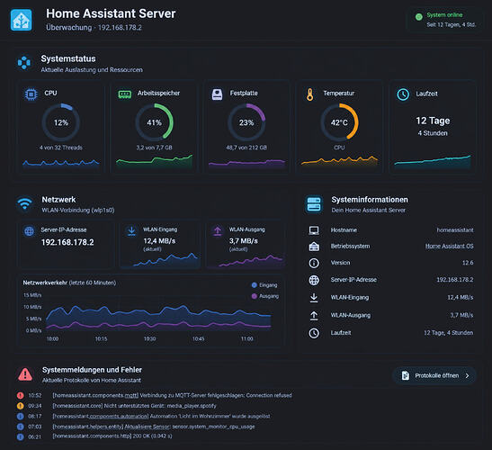
Task: Click the CPU usage sparkline
Action: click(61, 163)
